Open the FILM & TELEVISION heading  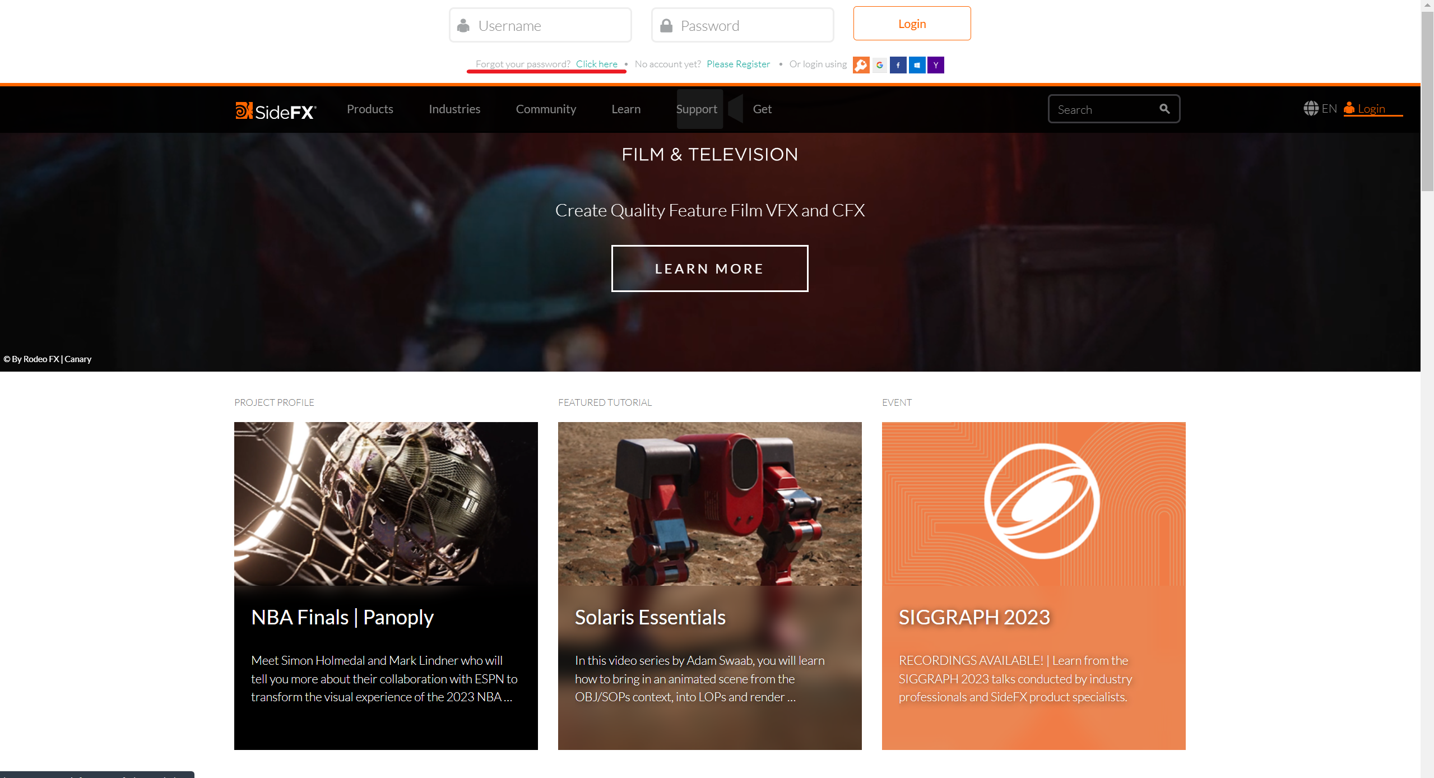click(x=709, y=154)
